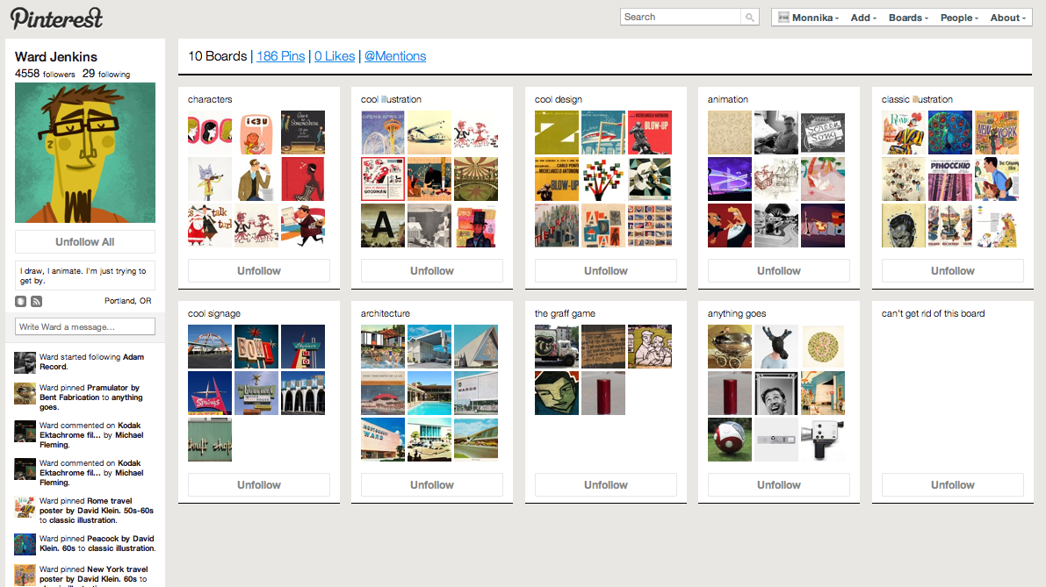Open the cool design board title

pyautogui.click(x=559, y=99)
